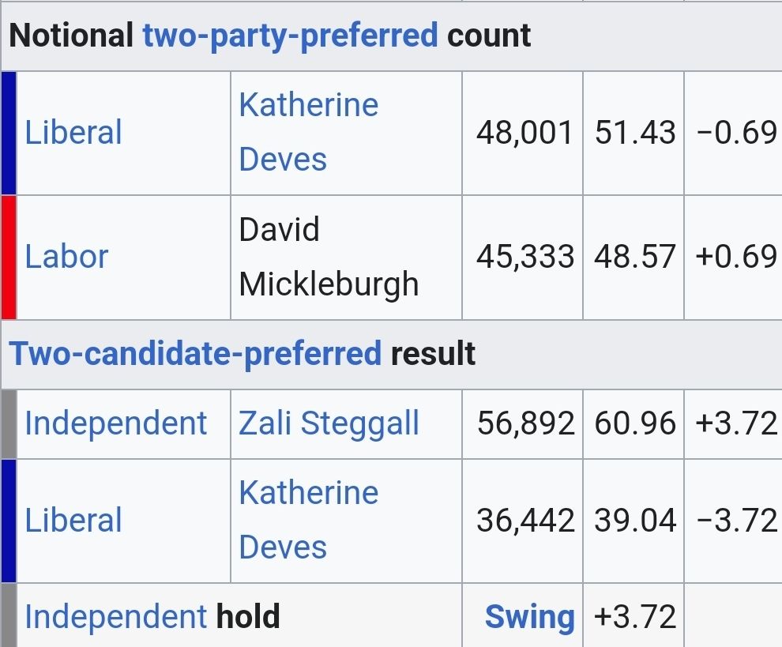The height and width of the screenshot is (647, 782).
Task: Click the 45,333 vote count cell
Action: (523, 258)
